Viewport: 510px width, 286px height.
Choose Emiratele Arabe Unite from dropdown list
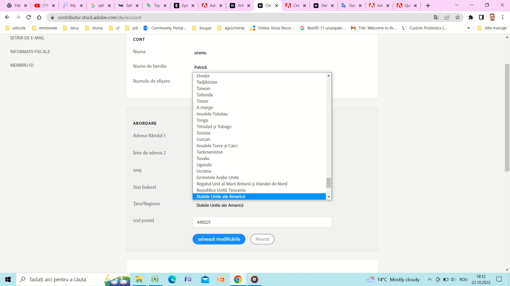coord(218,177)
